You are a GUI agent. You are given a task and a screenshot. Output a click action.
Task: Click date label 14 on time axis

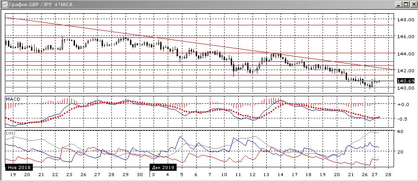[x=280, y=175]
